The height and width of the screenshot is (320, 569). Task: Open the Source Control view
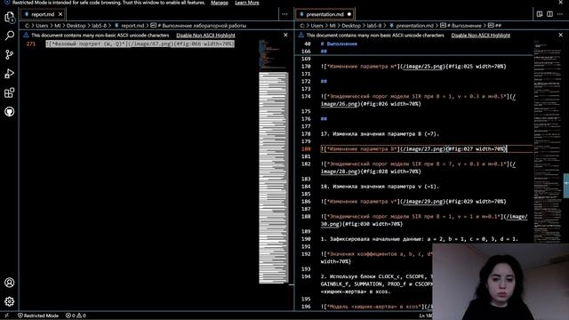10,54
